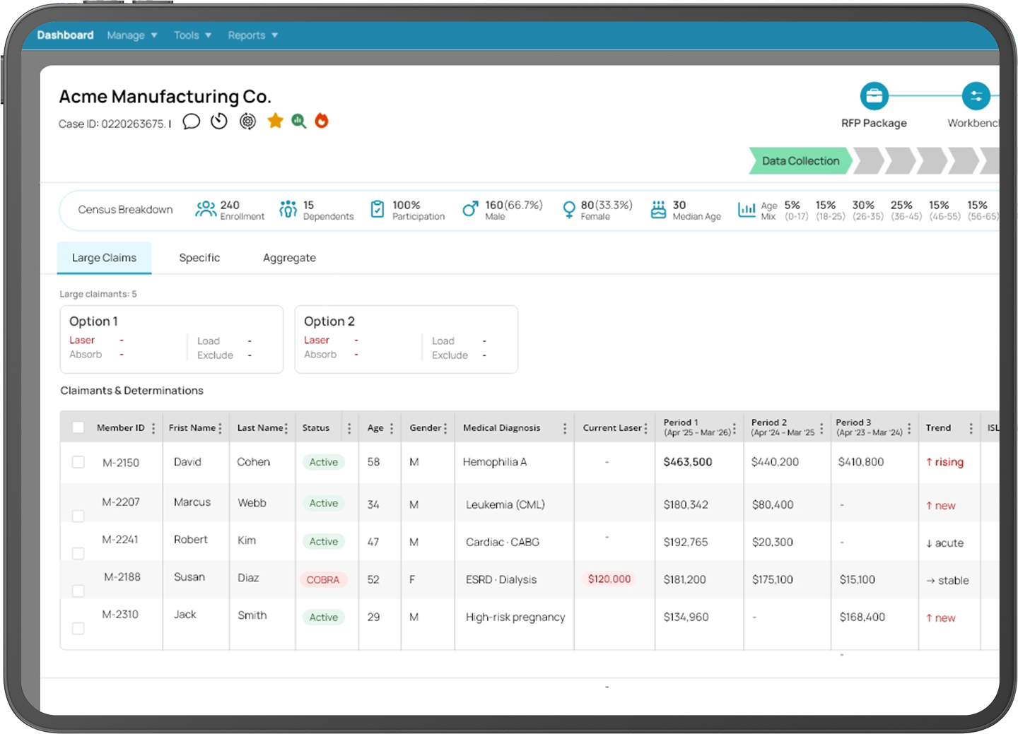Open the comments speech bubble icon

(191, 122)
